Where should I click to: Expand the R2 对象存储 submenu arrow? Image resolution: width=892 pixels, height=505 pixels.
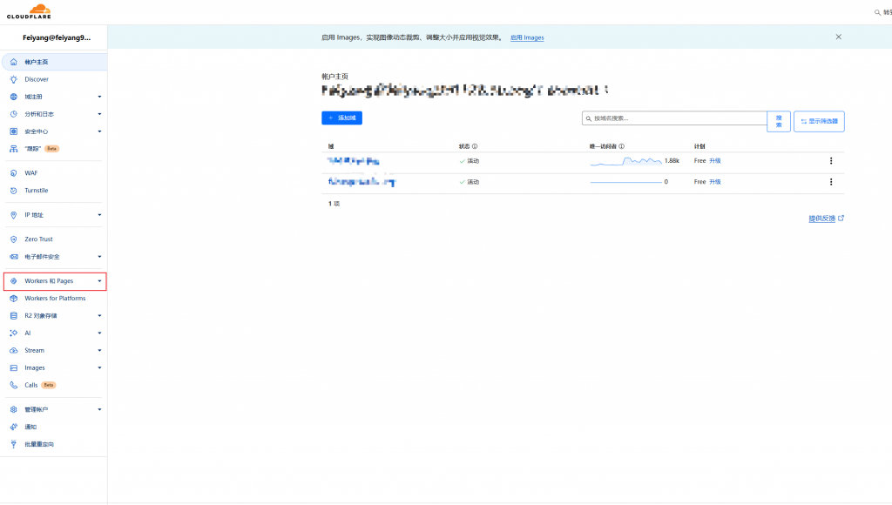[x=99, y=315]
